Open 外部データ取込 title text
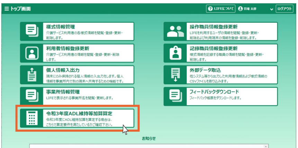The width and height of the screenshot is (298, 148). 205,70
